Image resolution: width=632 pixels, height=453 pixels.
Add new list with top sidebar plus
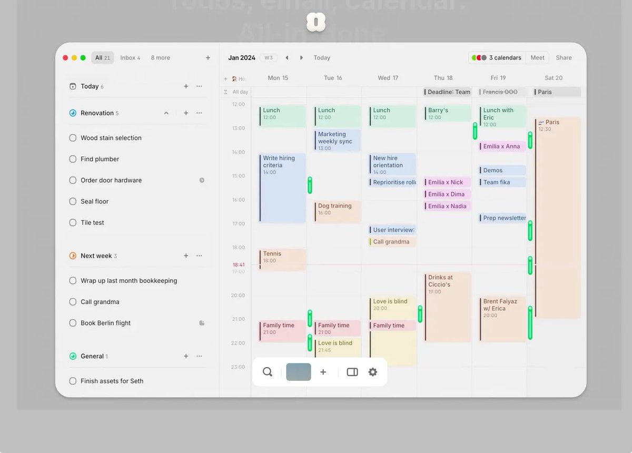208,58
